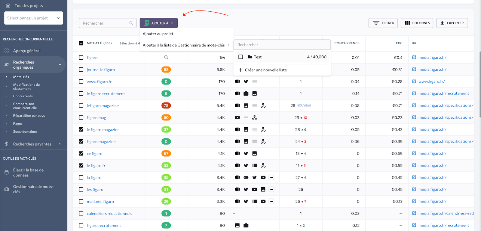481x231 pixels.
Task: Collapse the Recherches organiques section
Action: (60, 64)
